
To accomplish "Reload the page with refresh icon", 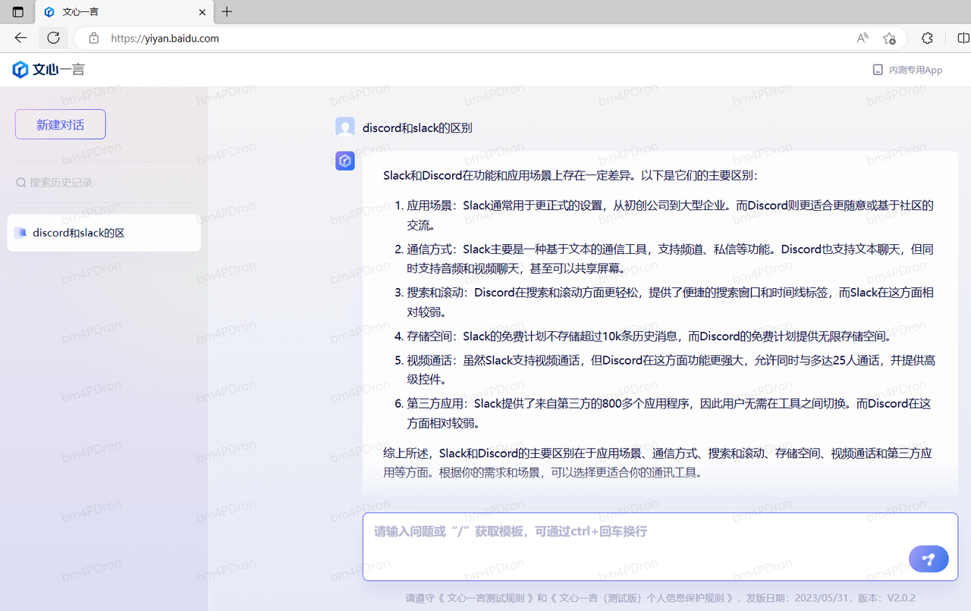I will 53,38.
